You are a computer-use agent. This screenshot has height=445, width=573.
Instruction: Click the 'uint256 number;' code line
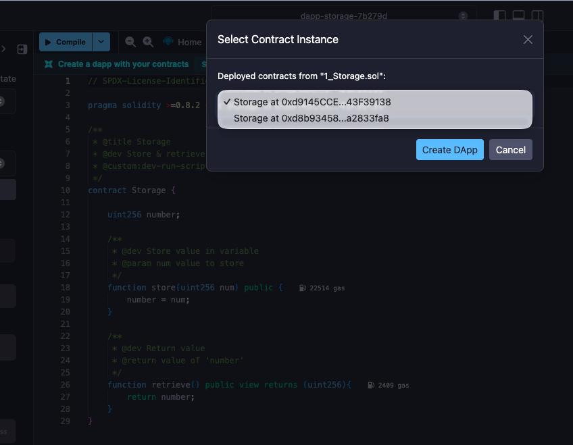[143, 215]
